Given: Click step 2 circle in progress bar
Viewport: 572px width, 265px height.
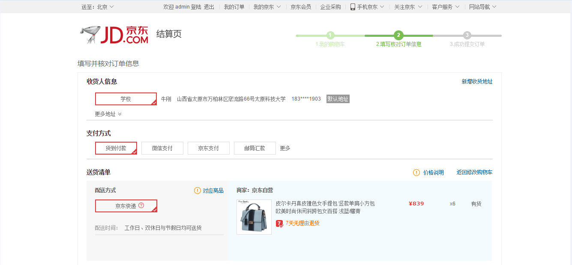Looking at the screenshot, I should pyautogui.click(x=399, y=35).
